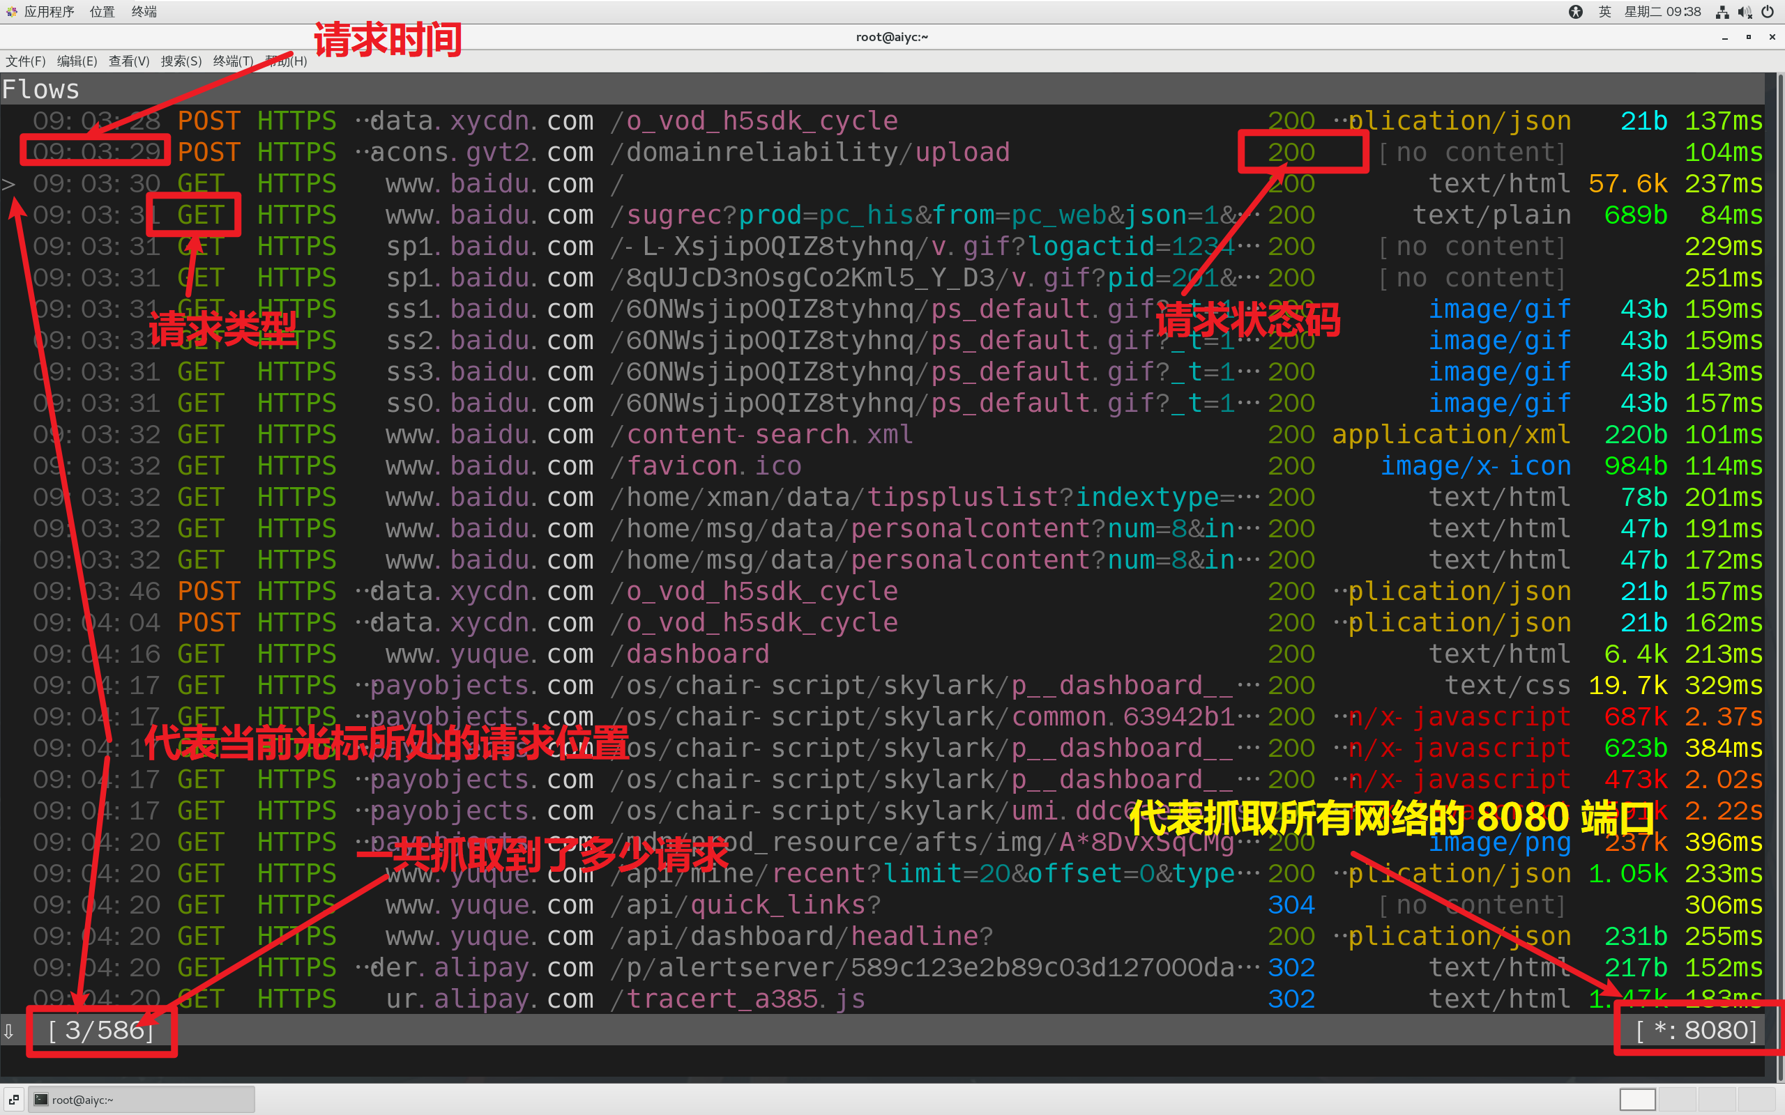This screenshot has width=1785, height=1115.
Task: Select the /content-search.xml flow row
Action: [882, 434]
